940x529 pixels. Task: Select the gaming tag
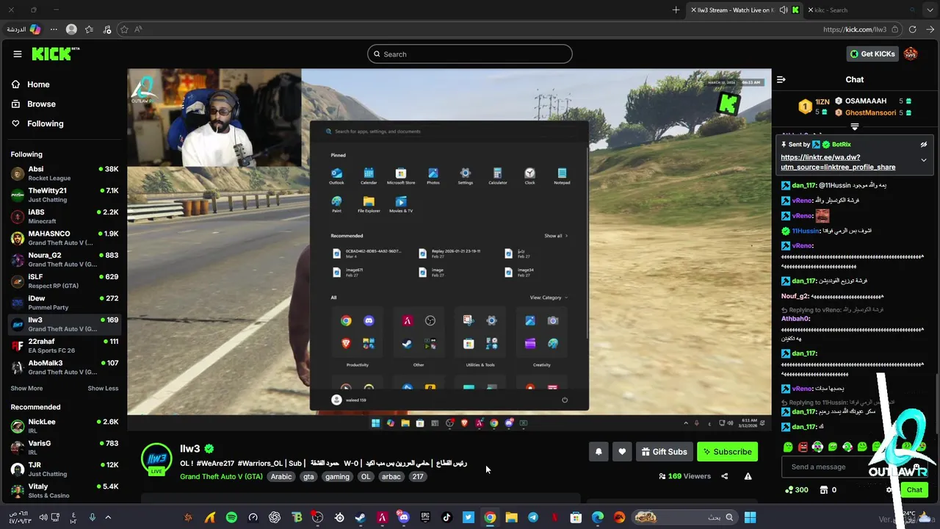coord(337,477)
